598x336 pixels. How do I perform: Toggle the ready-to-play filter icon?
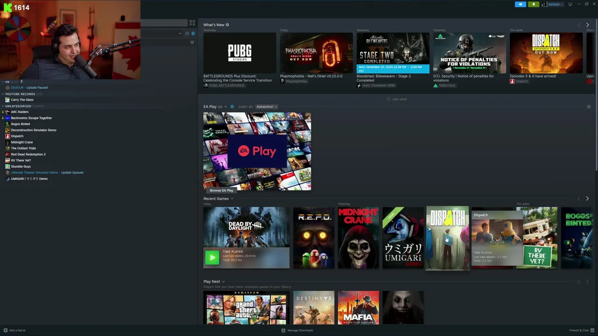193,34
